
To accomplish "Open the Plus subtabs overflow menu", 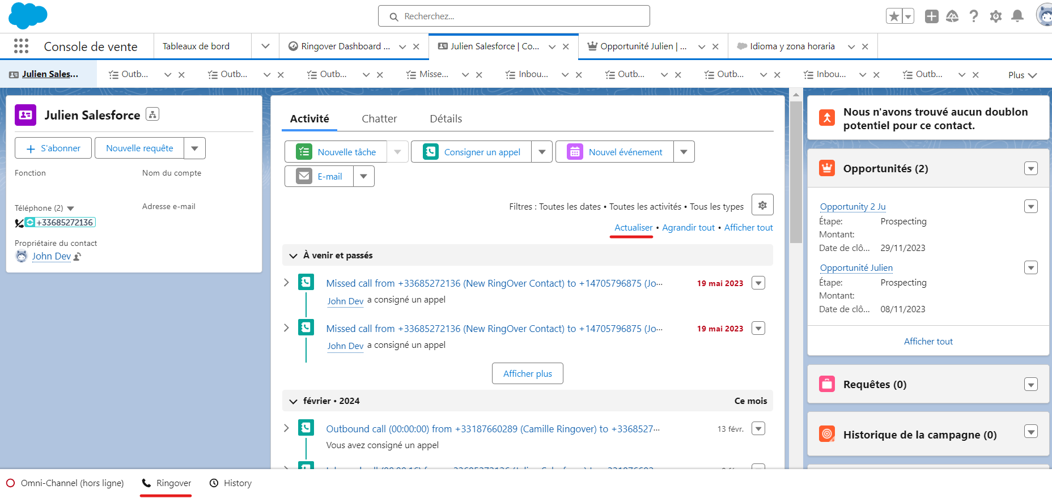I will point(1023,75).
